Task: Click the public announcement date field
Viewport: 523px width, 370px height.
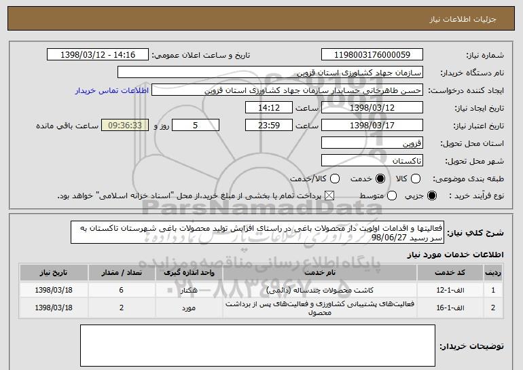Action: click(x=98, y=55)
